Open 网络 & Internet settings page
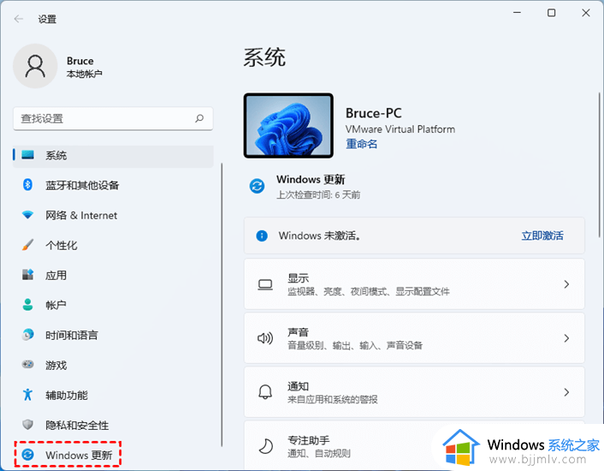Viewport: 604px width, 471px height. point(113,215)
